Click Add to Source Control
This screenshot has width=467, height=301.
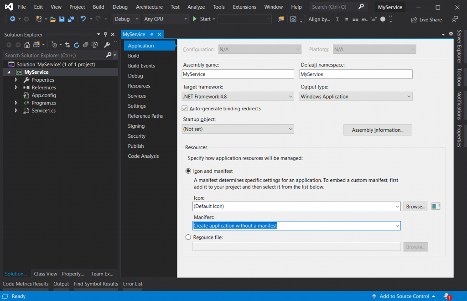click(x=404, y=296)
